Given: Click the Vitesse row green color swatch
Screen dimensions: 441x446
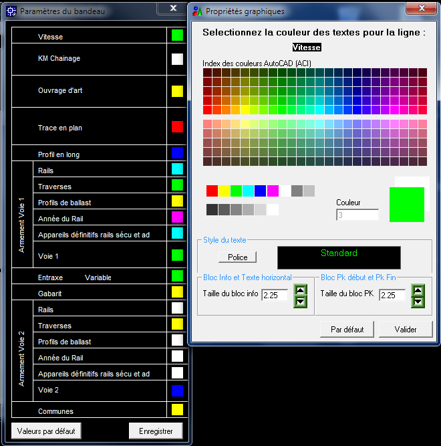Looking at the screenshot, I should [x=177, y=35].
